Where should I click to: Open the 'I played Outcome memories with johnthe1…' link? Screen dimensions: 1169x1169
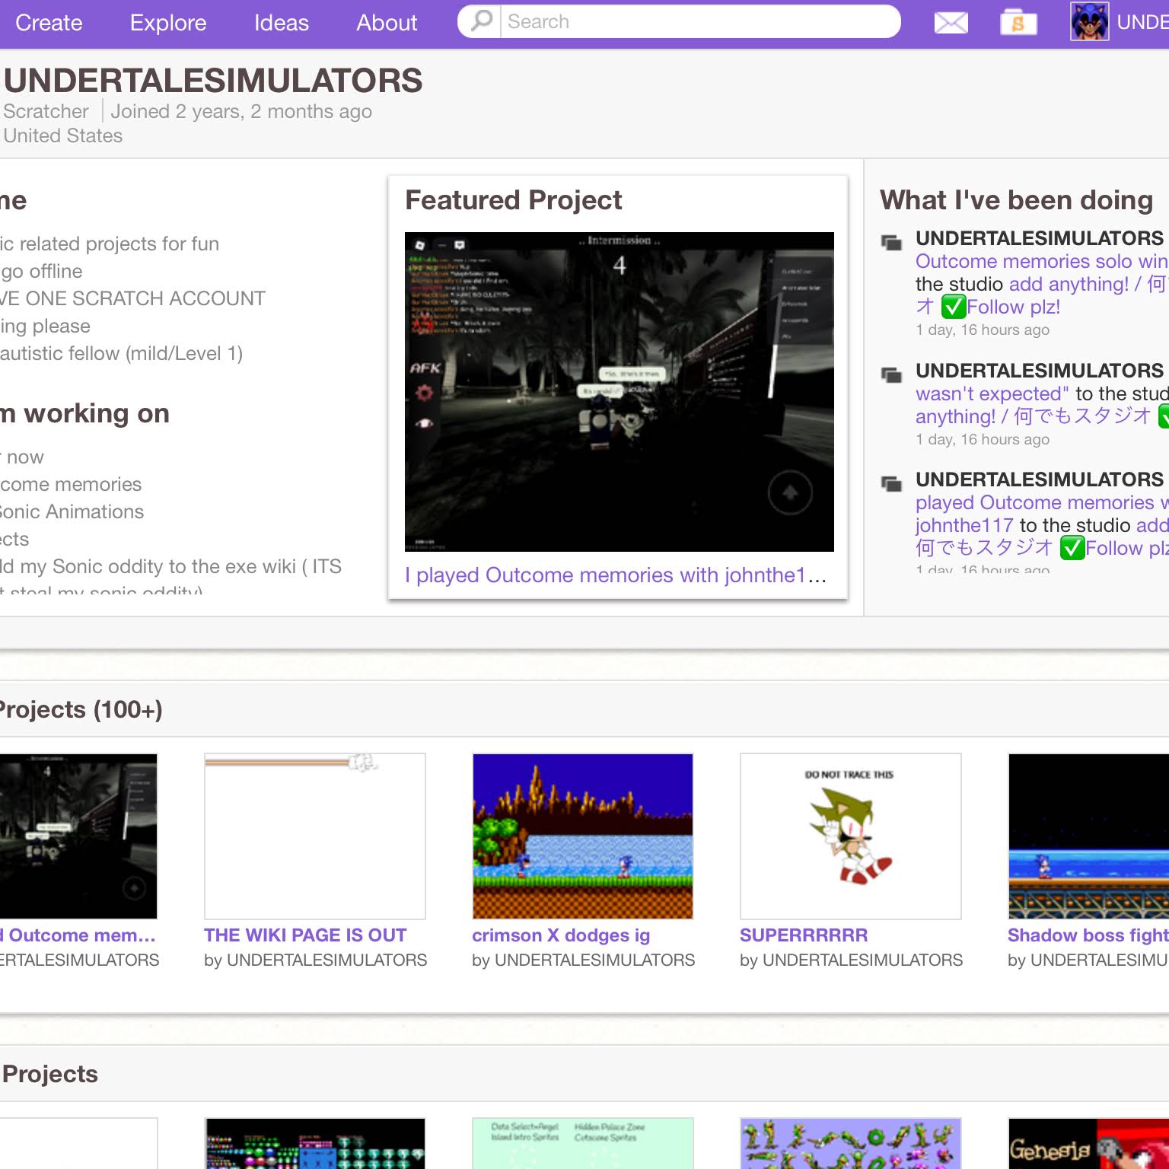[616, 575]
